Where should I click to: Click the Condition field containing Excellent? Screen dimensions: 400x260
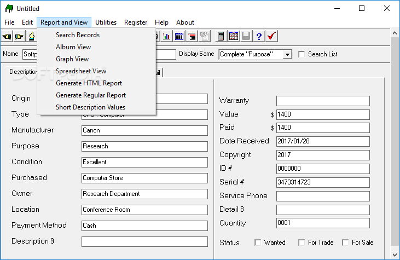[144, 162]
